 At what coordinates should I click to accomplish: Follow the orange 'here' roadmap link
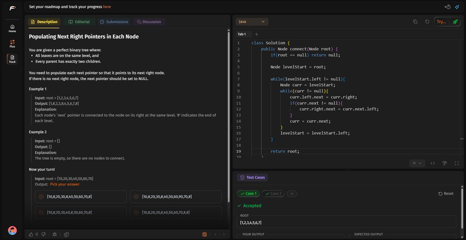(x=107, y=7)
